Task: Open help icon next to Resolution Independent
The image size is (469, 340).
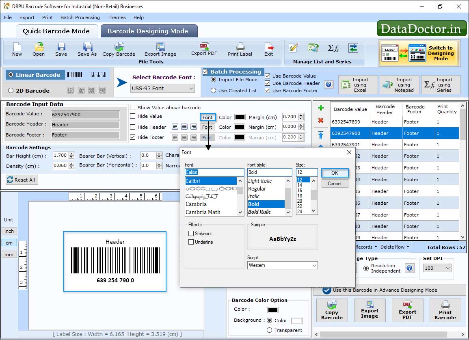Action: pyautogui.click(x=409, y=268)
